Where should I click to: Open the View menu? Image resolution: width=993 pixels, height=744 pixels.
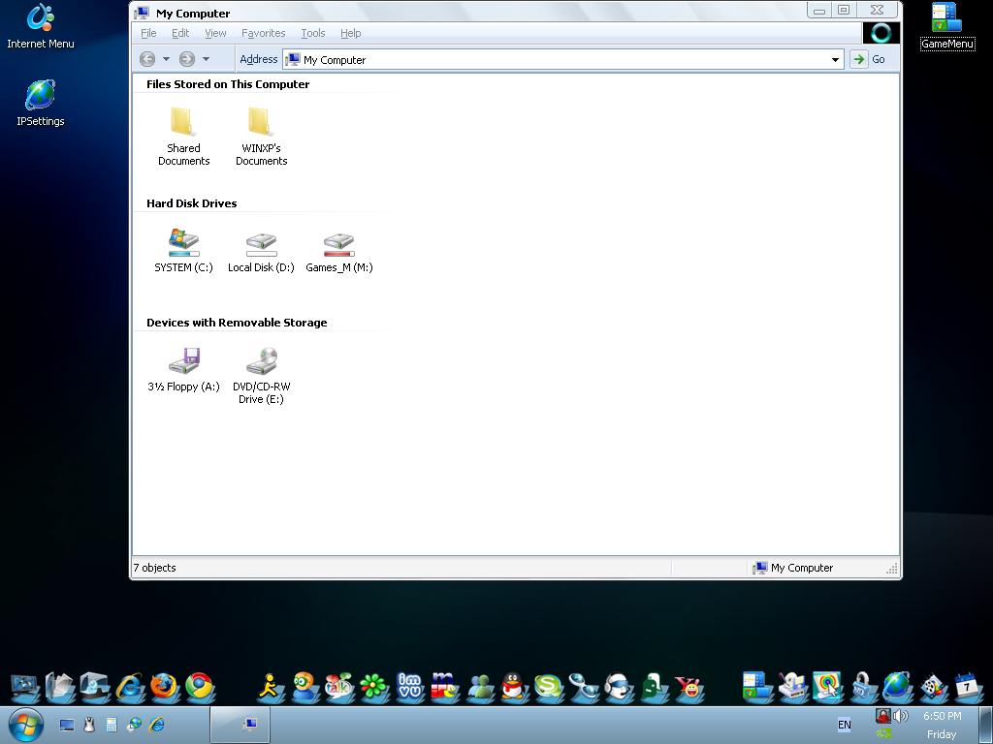coord(215,33)
